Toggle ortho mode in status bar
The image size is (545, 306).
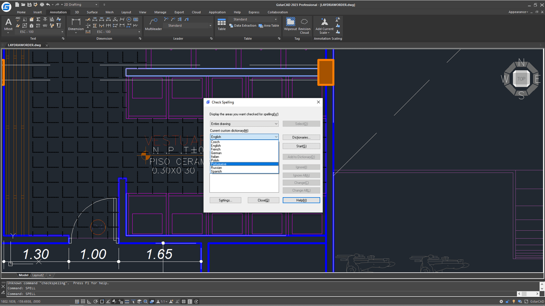click(x=89, y=302)
